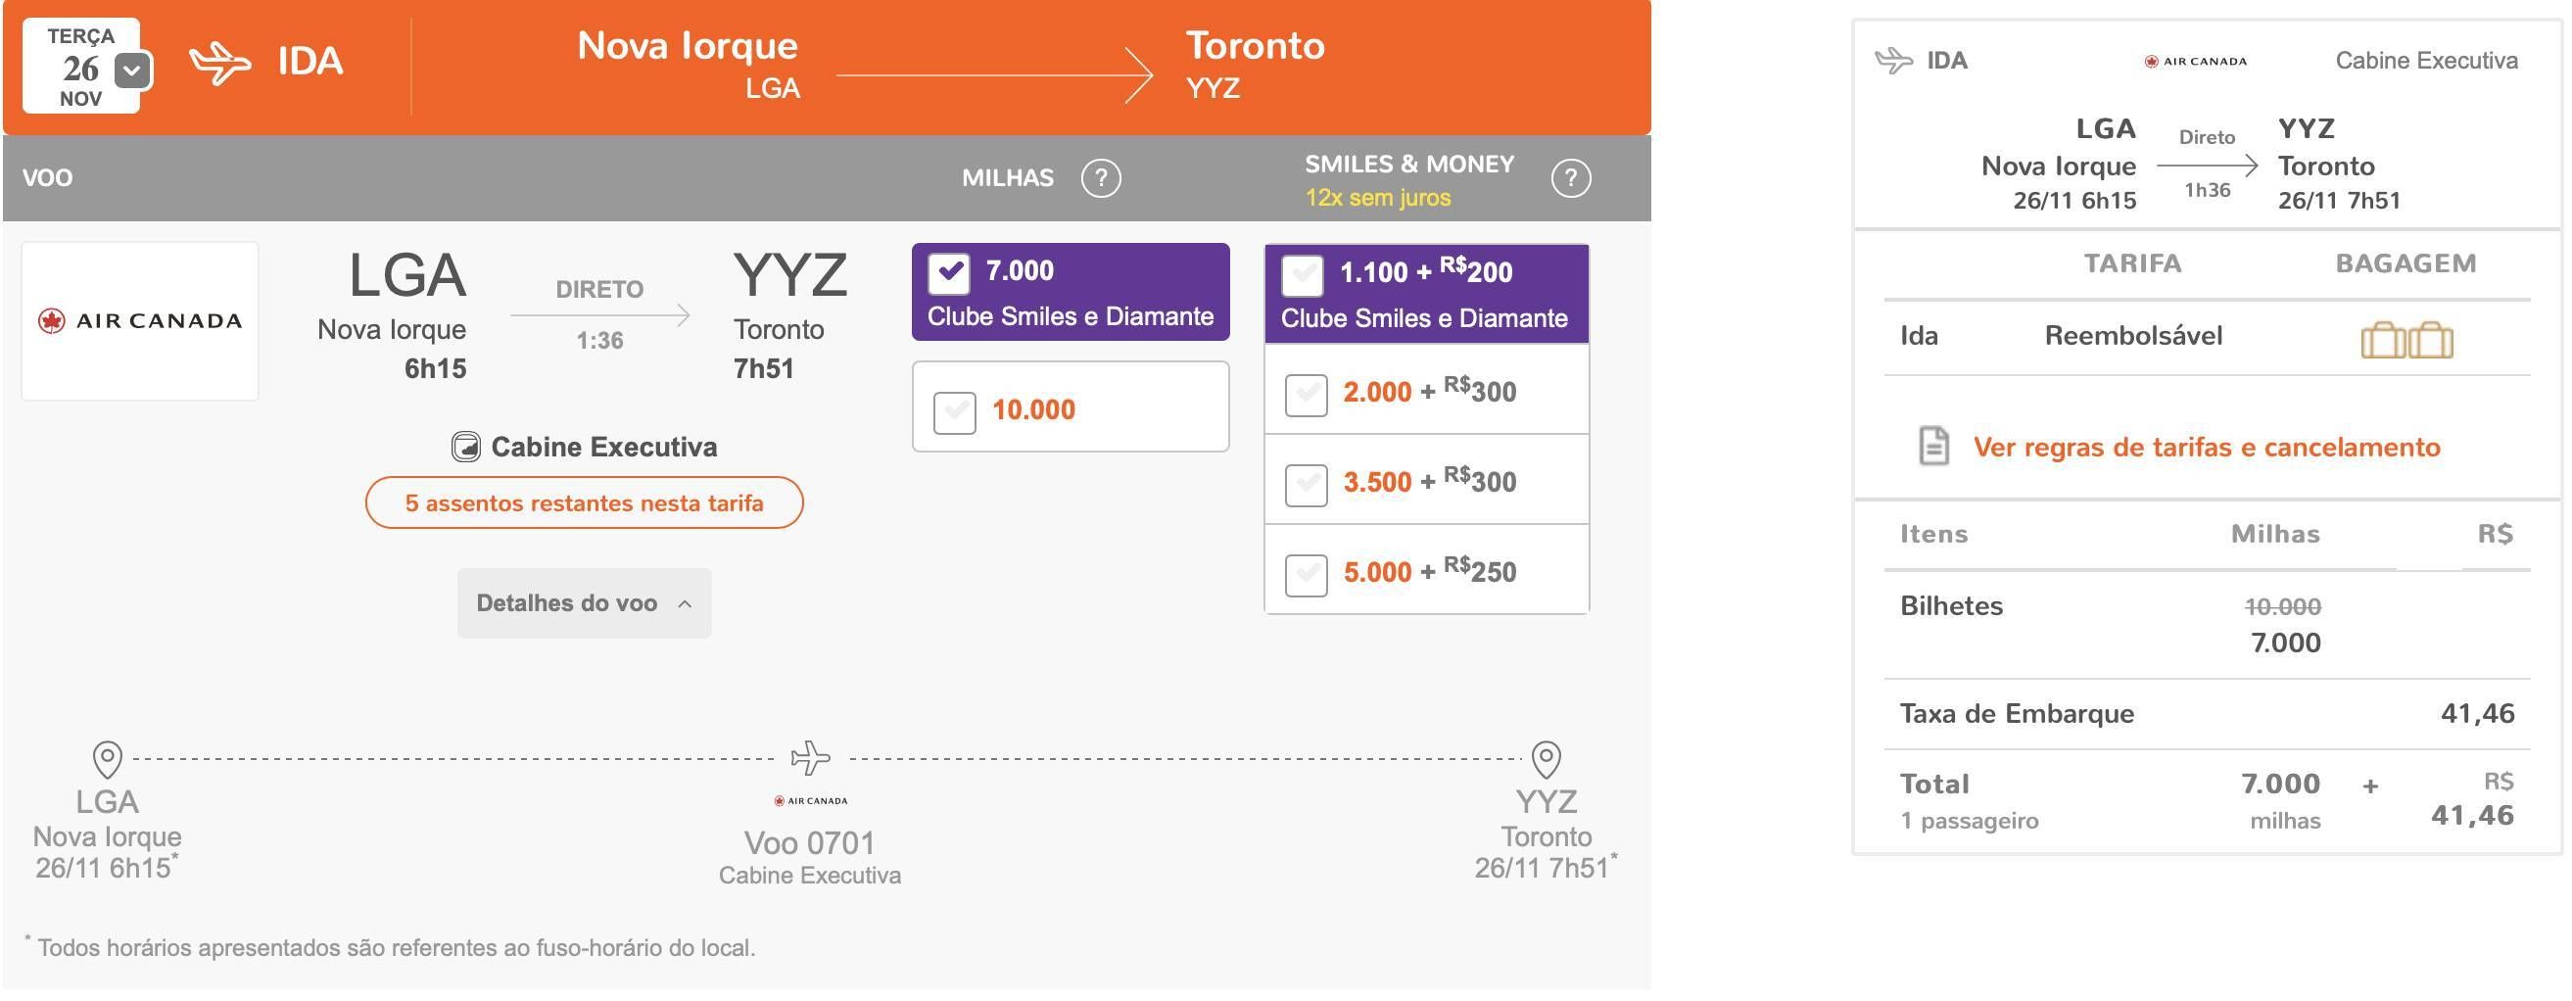
Task: Uncheck the 7.000 miles Clube Smiles option
Action: 948,272
